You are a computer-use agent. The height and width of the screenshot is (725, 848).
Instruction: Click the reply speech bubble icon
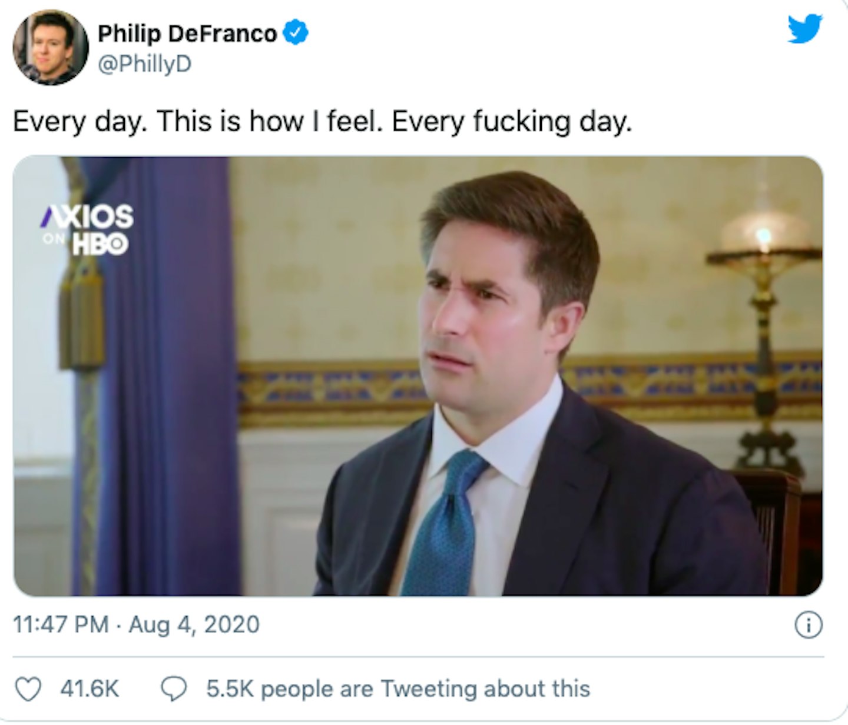[174, 689]
